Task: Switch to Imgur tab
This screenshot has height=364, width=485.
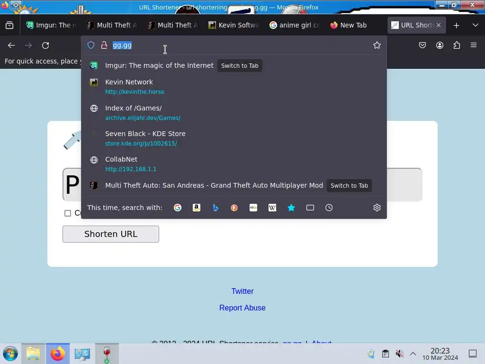Action: pos(51,26)
